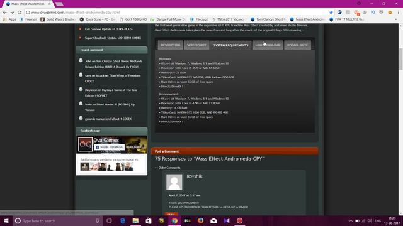403x226 pixels.
Task: Open the Apps bookmarks shortcut
Action: click(x=9, y=19)
